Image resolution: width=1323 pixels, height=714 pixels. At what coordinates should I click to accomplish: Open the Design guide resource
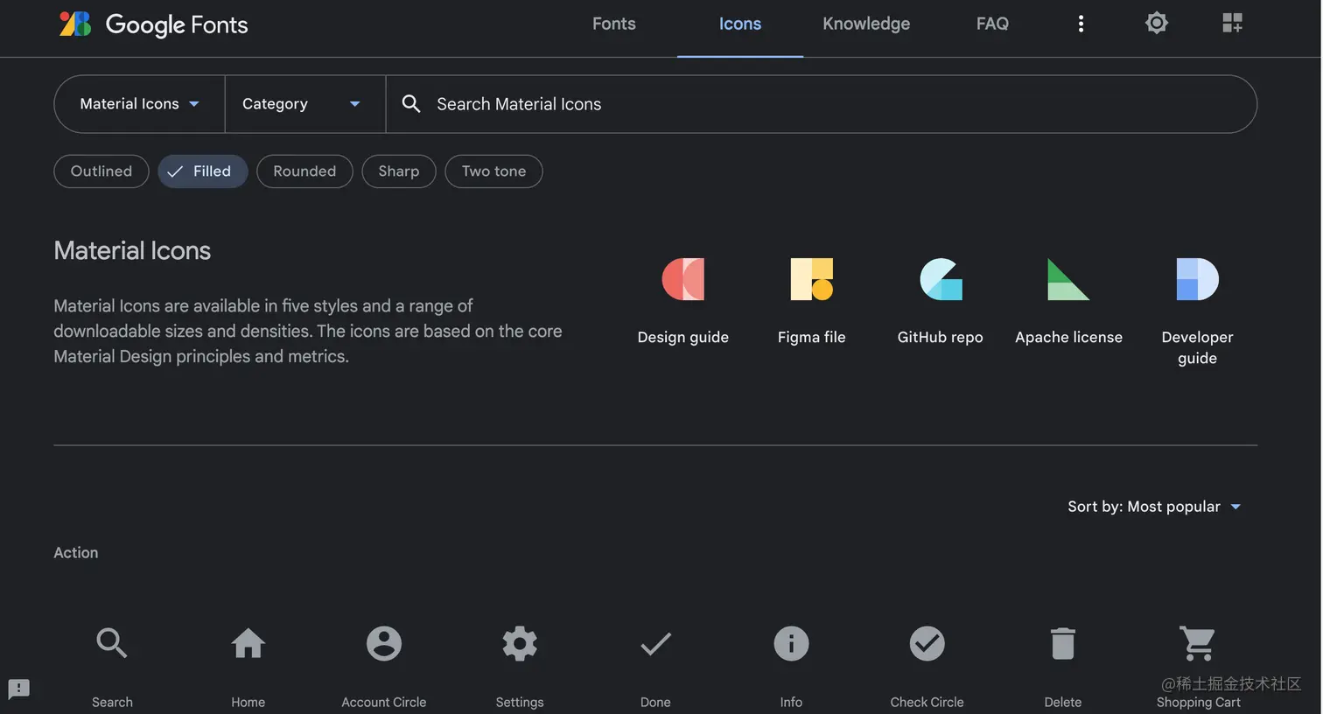coord(683,300)
